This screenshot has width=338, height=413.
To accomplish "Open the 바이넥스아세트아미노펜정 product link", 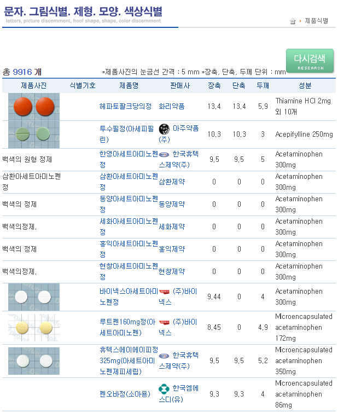I will (129, 296).
